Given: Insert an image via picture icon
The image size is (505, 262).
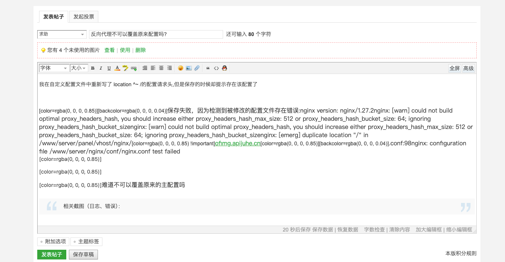Looking at the screenshot, I should (189, 68).
